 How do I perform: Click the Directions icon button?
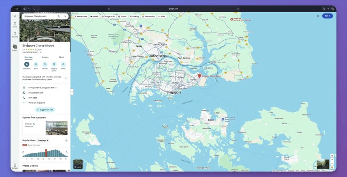coord(26,64)
